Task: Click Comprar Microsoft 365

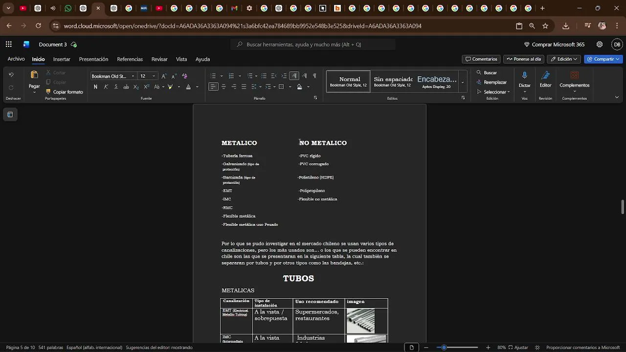Action: 554,44
